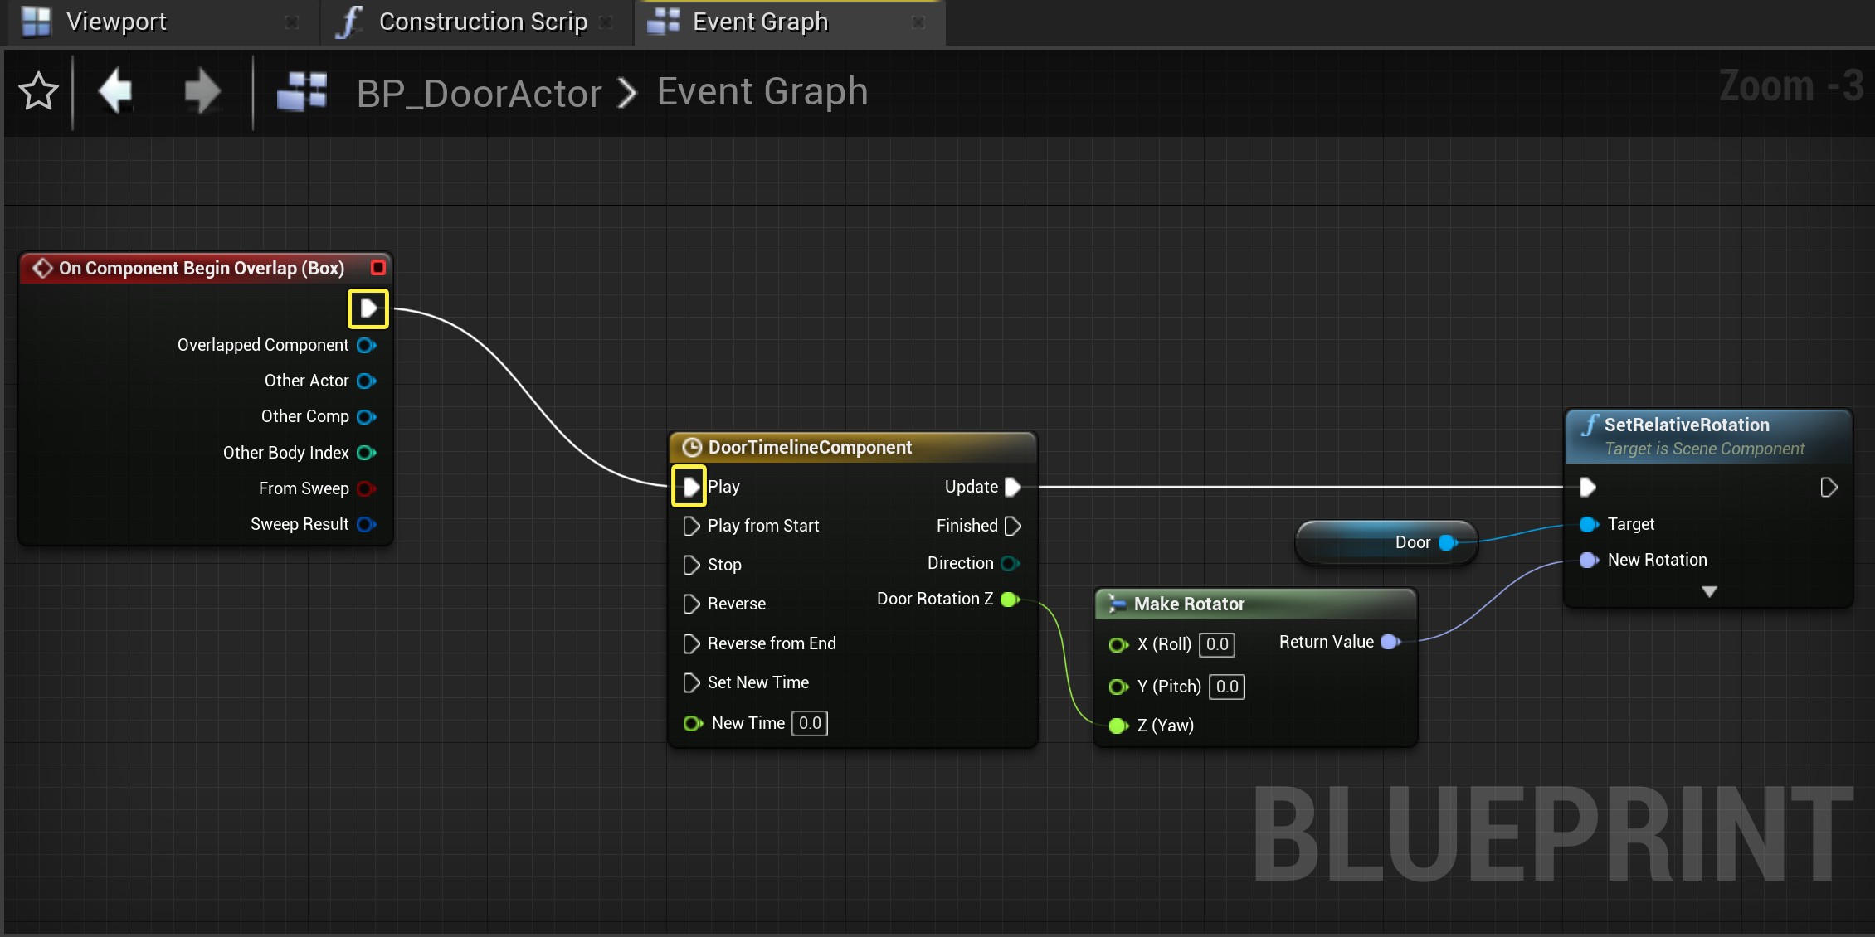Click the breadcrumb chevron after BP_DoorActor
1875x937 pixels.
point(628,93)
